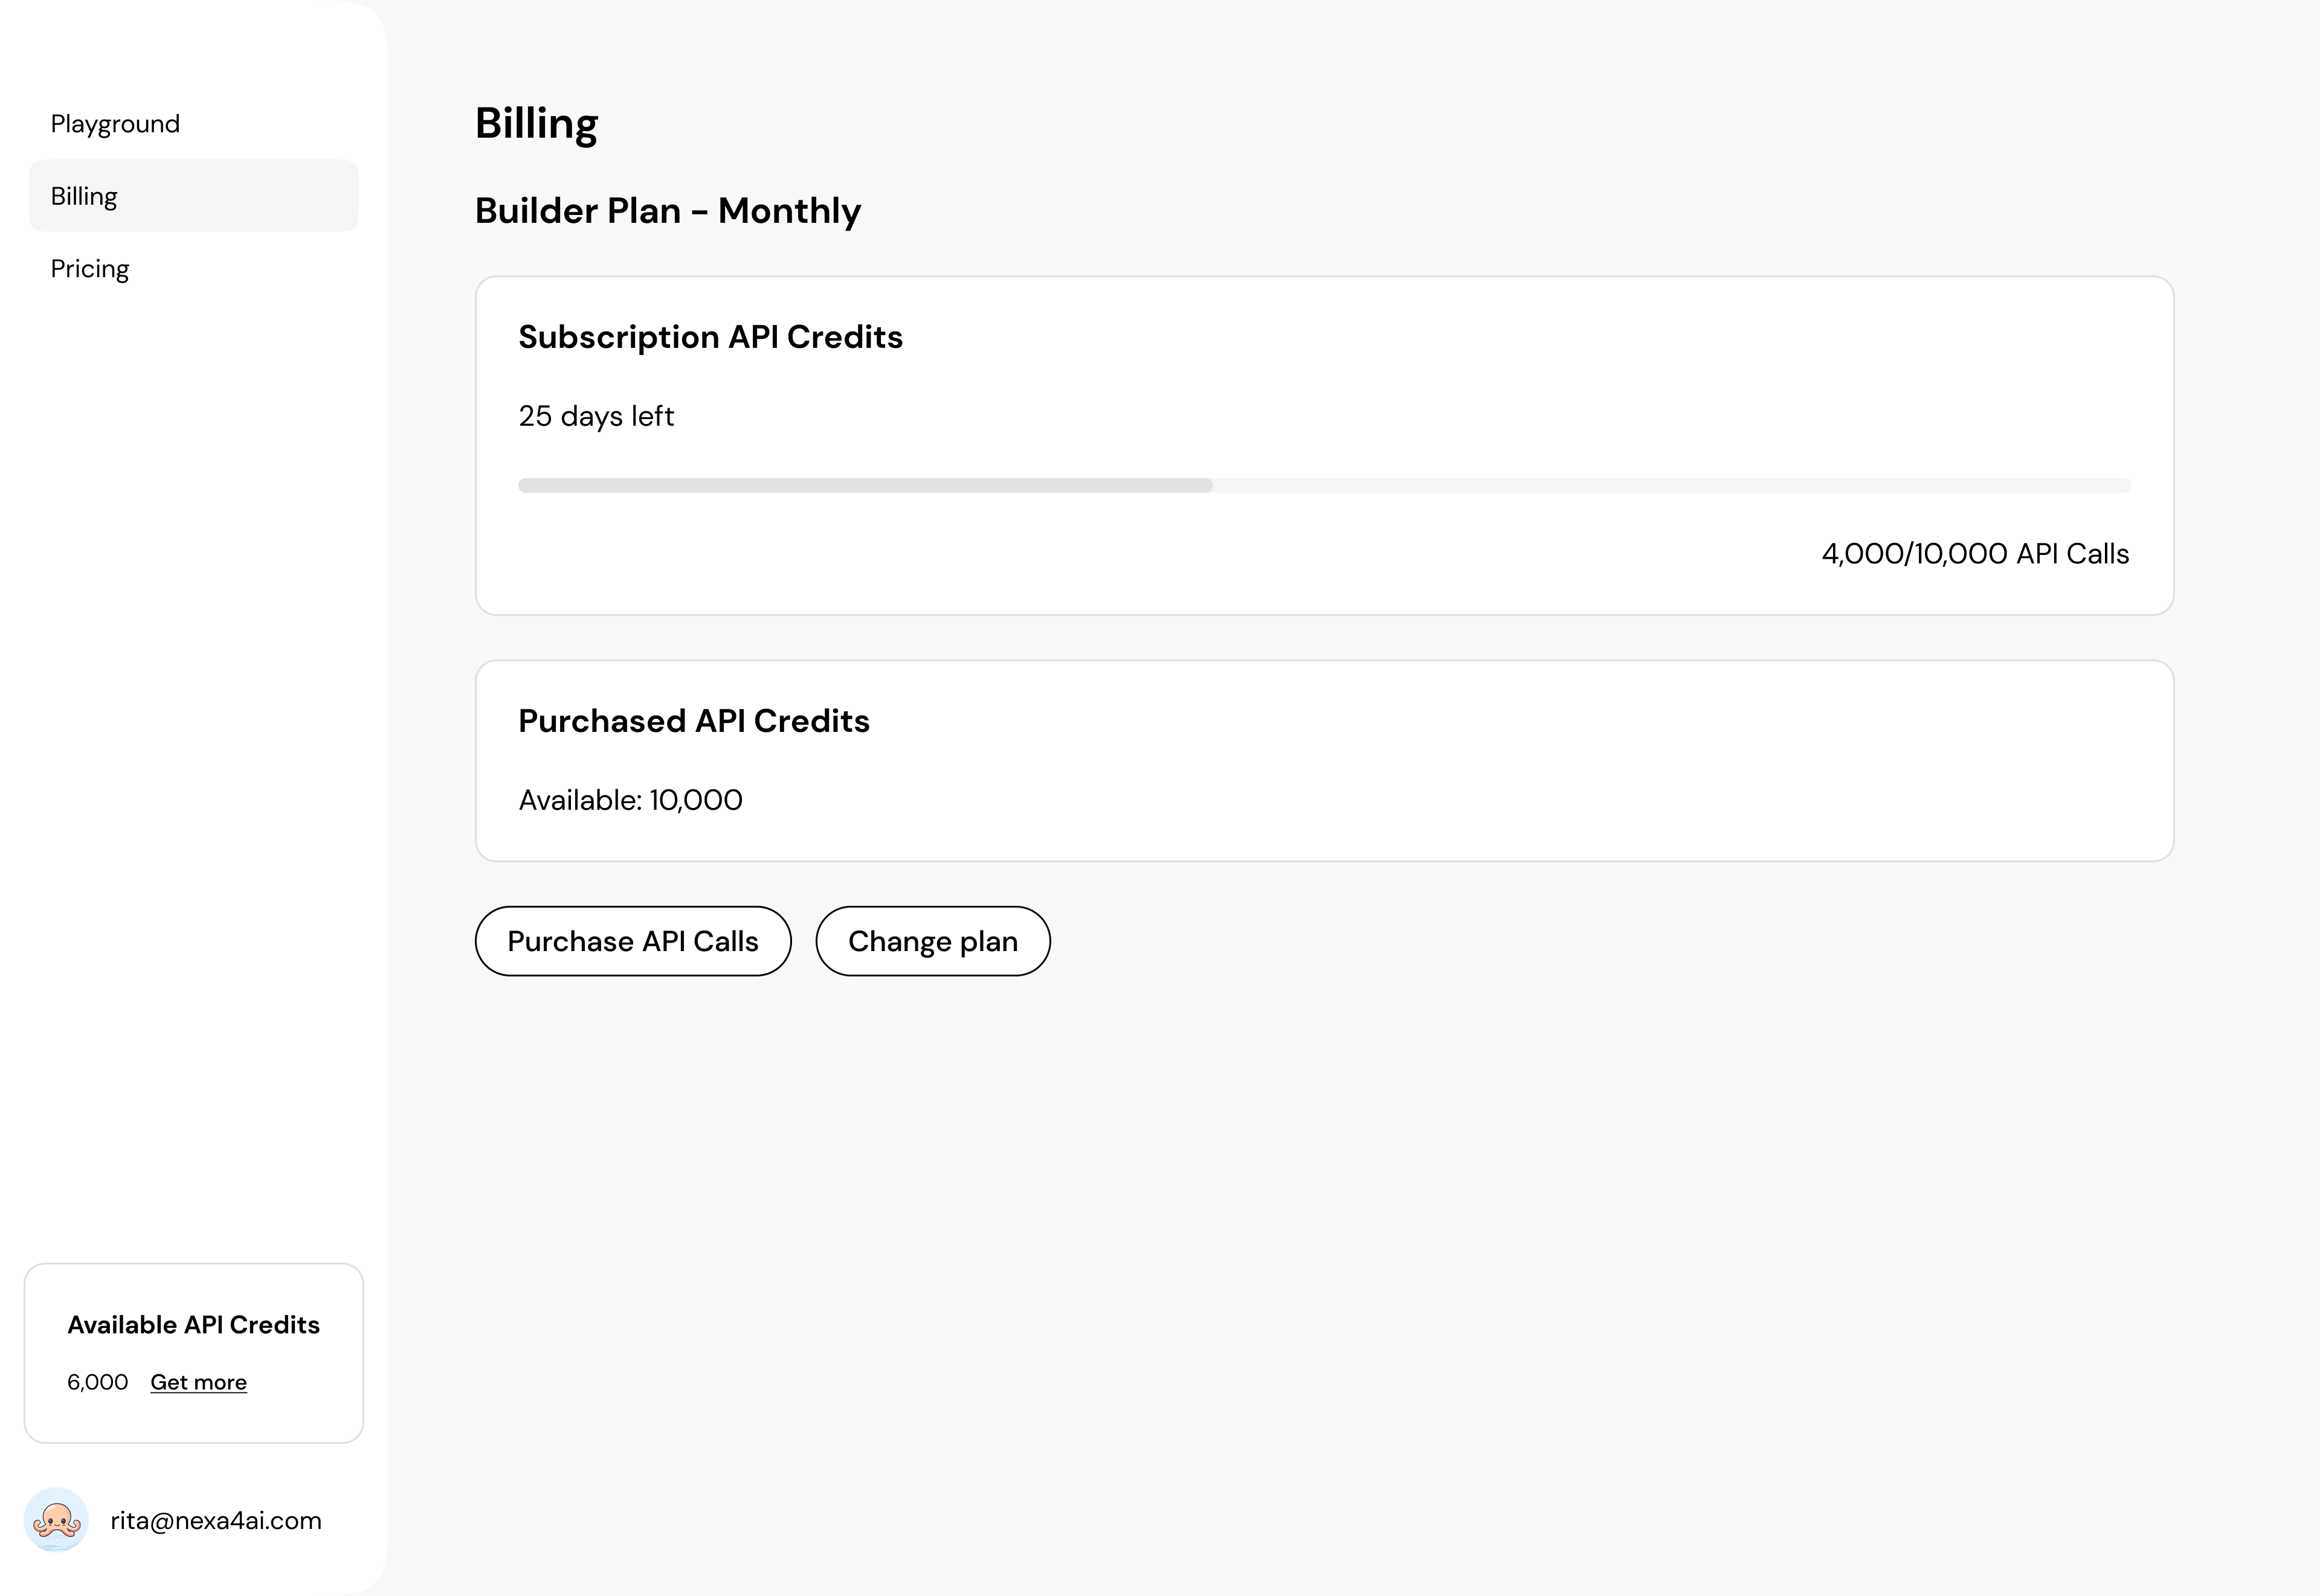
Task: Click the 6,000 credits count in sidebar
Action: (x=97, y=1382)
